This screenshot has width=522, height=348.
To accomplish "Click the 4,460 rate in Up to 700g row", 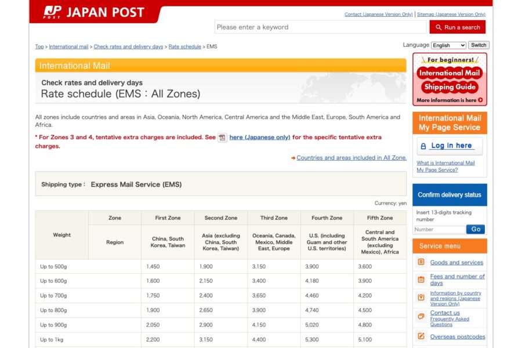I will [x=312, y=295].
